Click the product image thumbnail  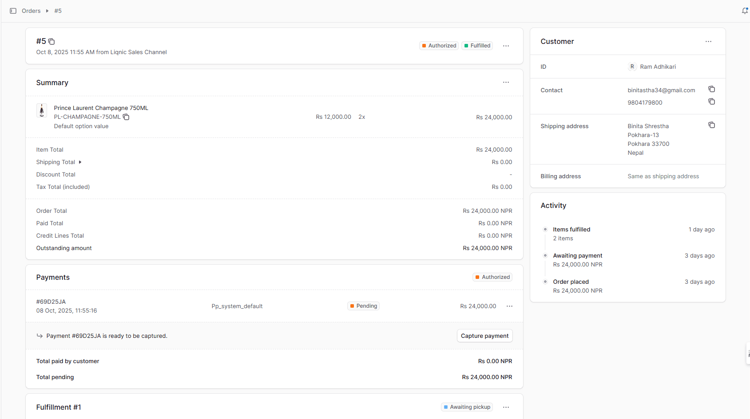[41, 110]
